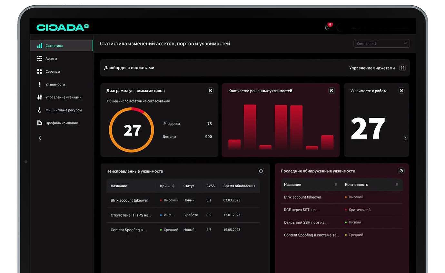Click the Управление утечками icon

point(40,97)
